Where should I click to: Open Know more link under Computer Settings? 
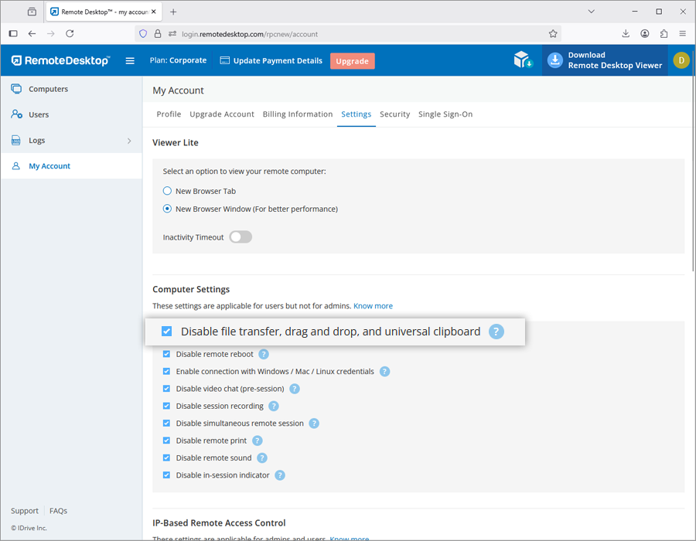pyautogui.click(x=373, y=306)
